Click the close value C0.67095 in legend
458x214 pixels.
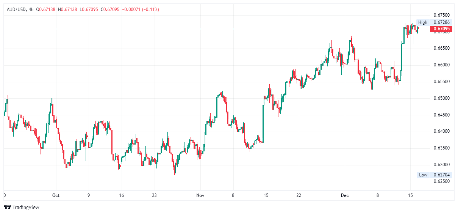coord(109,9)
